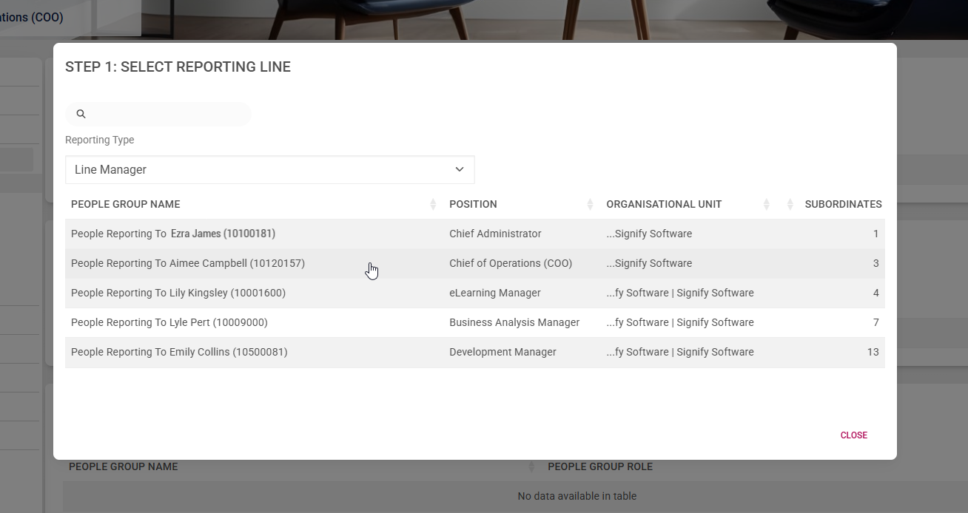Image resolution: width=968 pixels, height=513 pixels.
Task: Click the sort arrows beside SUBORDINATES column
Action: 789,204
